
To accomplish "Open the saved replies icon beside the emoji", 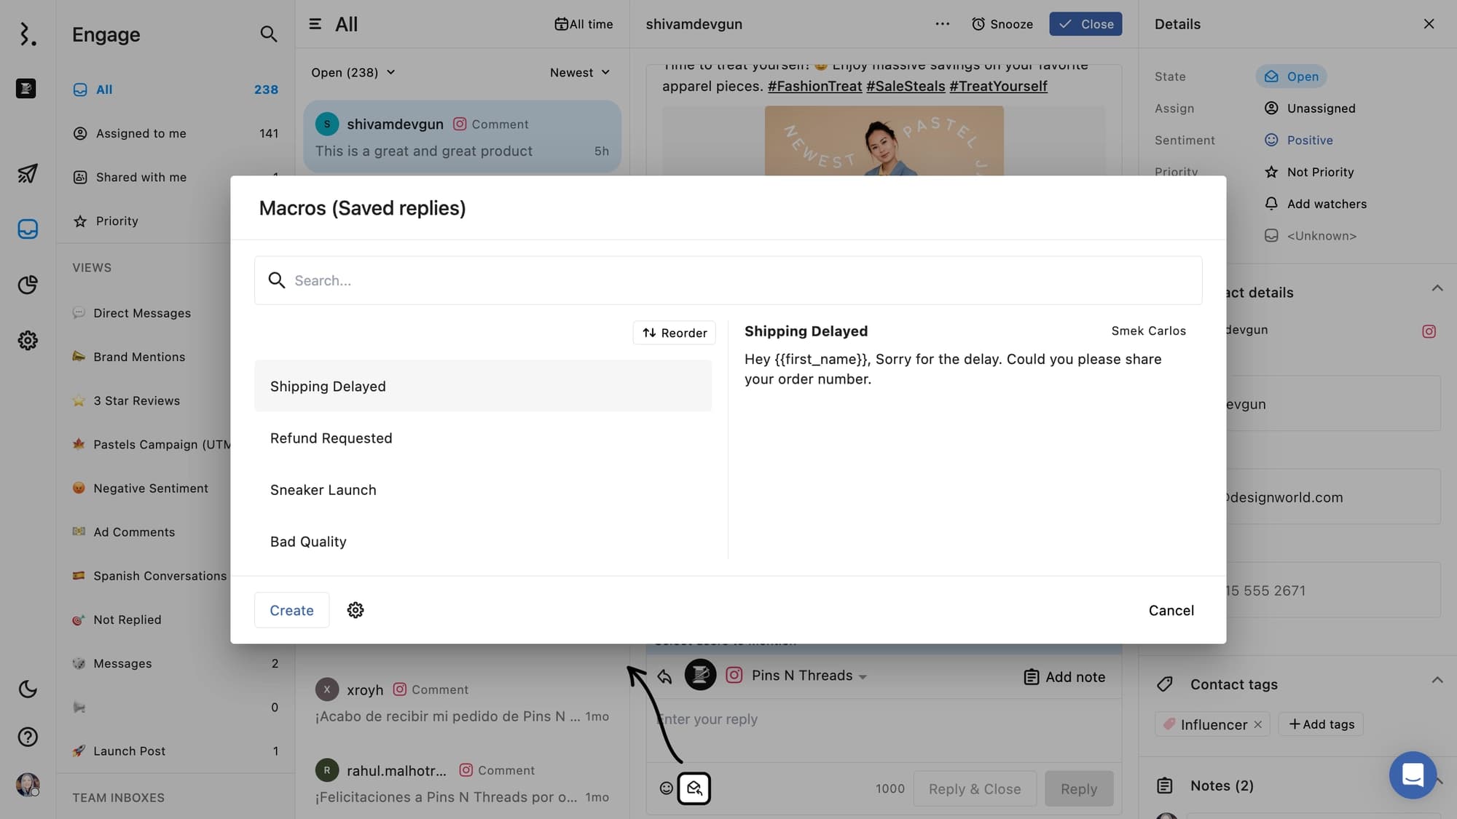I will point(694,788).
